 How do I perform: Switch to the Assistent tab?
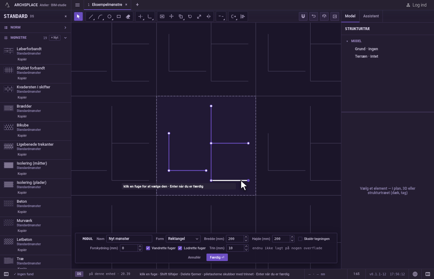point(371,16)
